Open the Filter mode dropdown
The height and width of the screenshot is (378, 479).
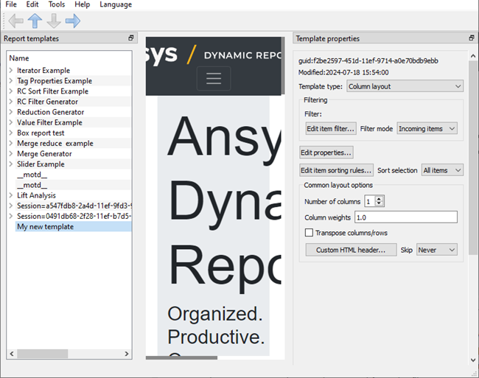point(427,129)
